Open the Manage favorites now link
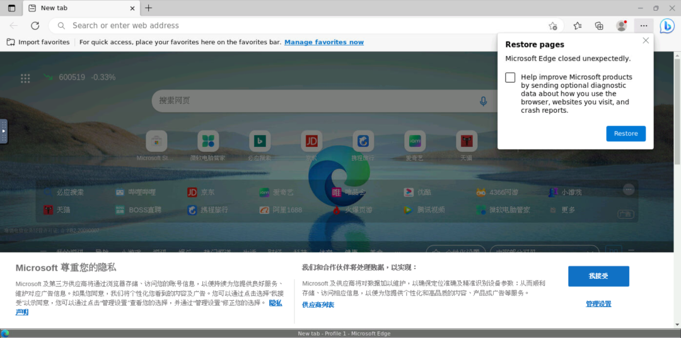The width and height of the screenshot is (681, 338). pyautogui.click(x=324, y=42)
